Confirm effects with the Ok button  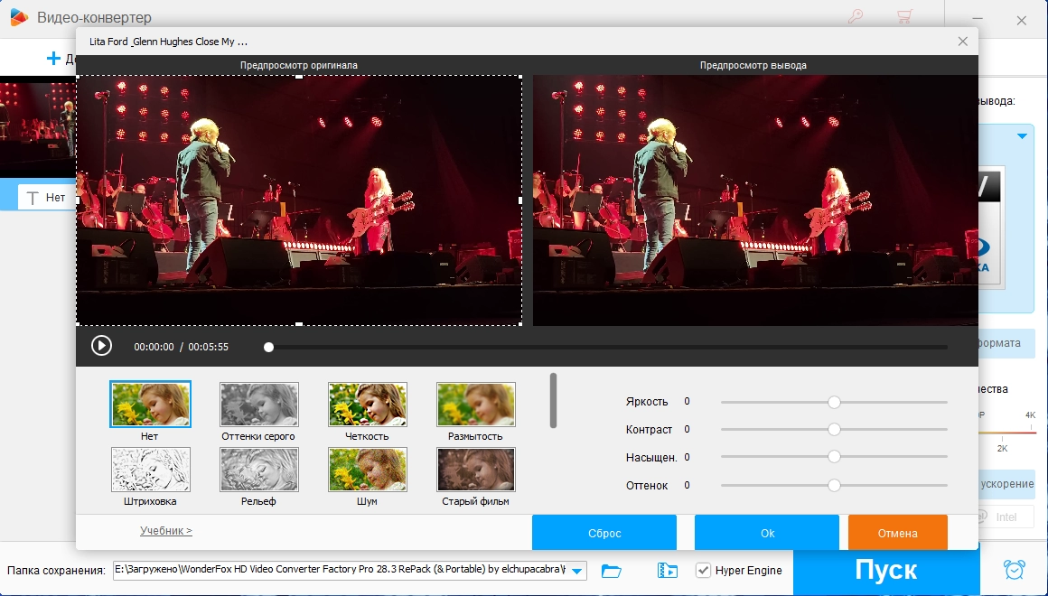pos(767,533)
